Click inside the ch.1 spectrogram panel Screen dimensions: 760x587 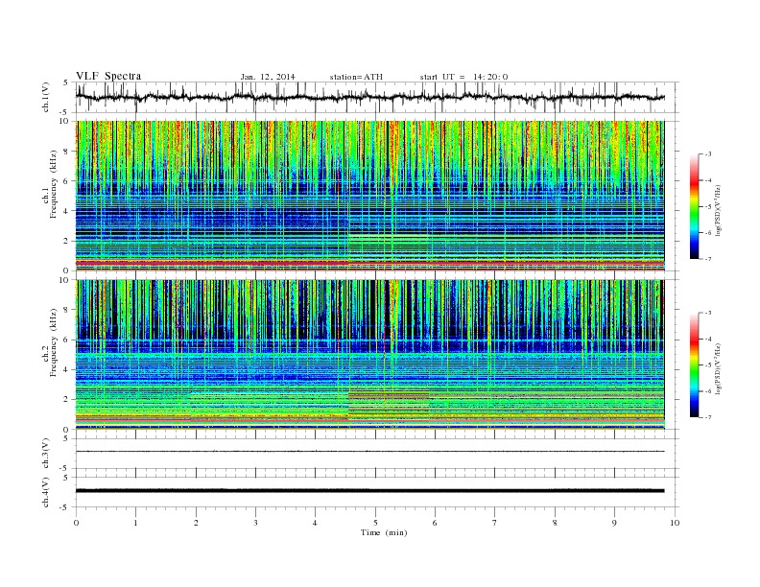coord(369,196)
